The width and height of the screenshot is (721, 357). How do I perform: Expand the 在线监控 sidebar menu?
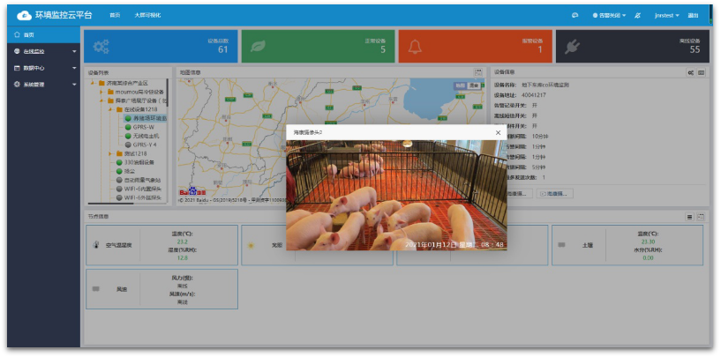pos(43,51)
